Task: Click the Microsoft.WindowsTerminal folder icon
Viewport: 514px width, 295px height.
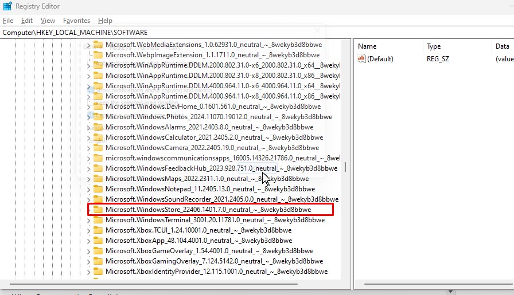Action: point(98,220)
